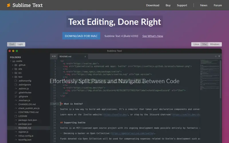229x143 pixels.
Task: Click the package.json file icon
Action: tap(16, 124)
